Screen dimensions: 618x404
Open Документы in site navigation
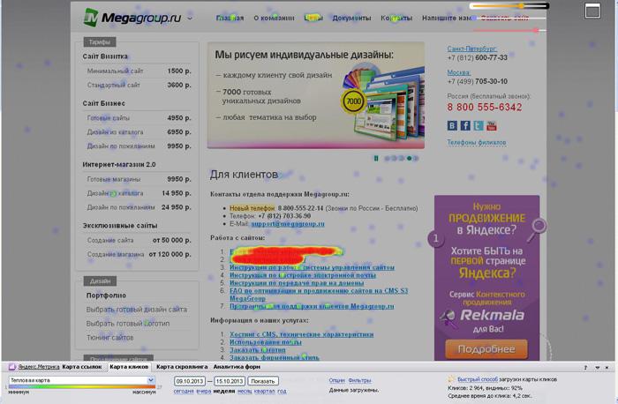[x=351, y=19]
